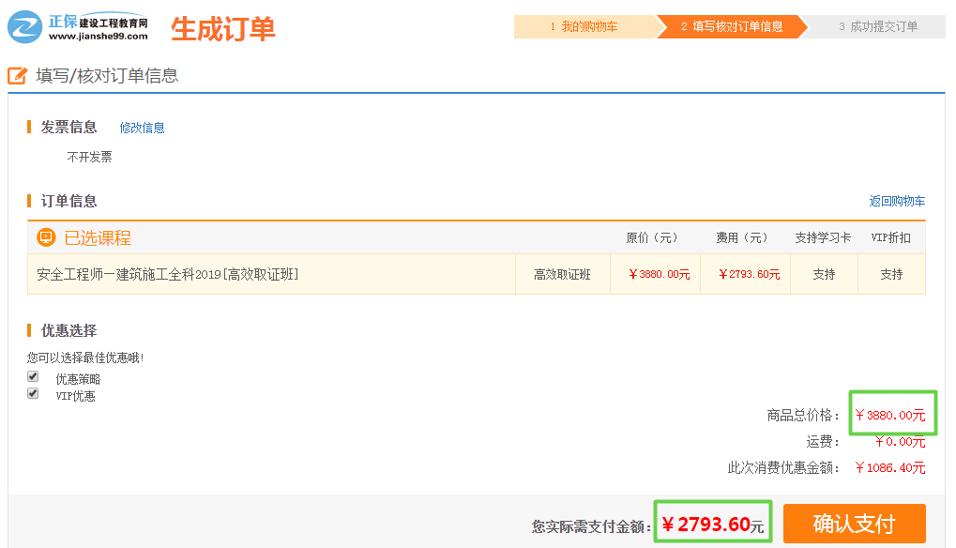
Task: Disable the VIP优惠 checkbox
Action: [x=32, y=394]
